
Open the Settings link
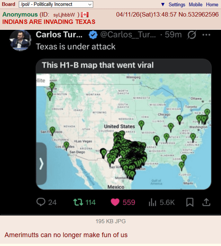[x=177, y=4]
